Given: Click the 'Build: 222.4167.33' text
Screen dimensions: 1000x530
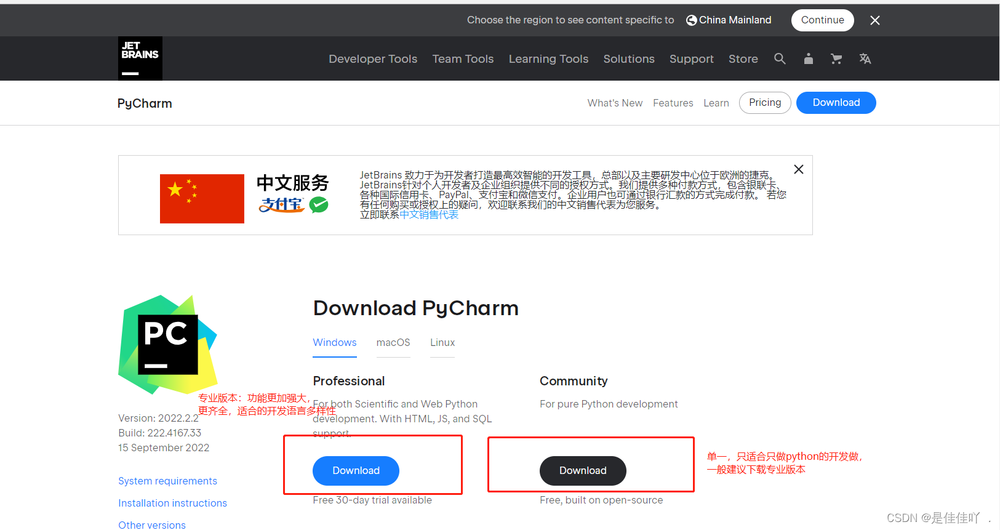Looking at the screenshot, I should 160,433.
